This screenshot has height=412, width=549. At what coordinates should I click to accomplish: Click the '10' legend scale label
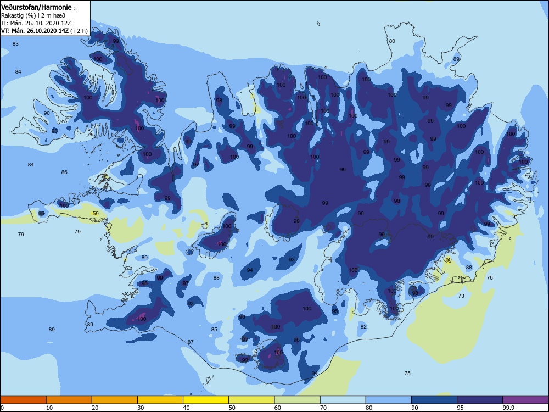point(49,408)
